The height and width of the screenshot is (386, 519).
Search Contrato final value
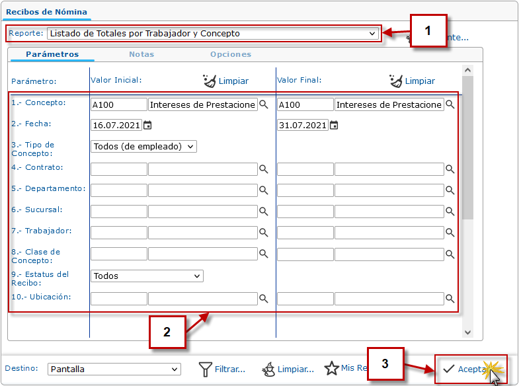[450, 169]
